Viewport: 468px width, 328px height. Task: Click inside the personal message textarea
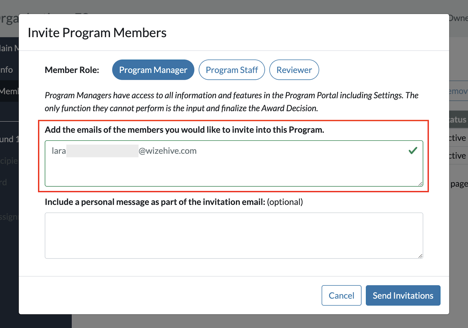tap(234, 235)
